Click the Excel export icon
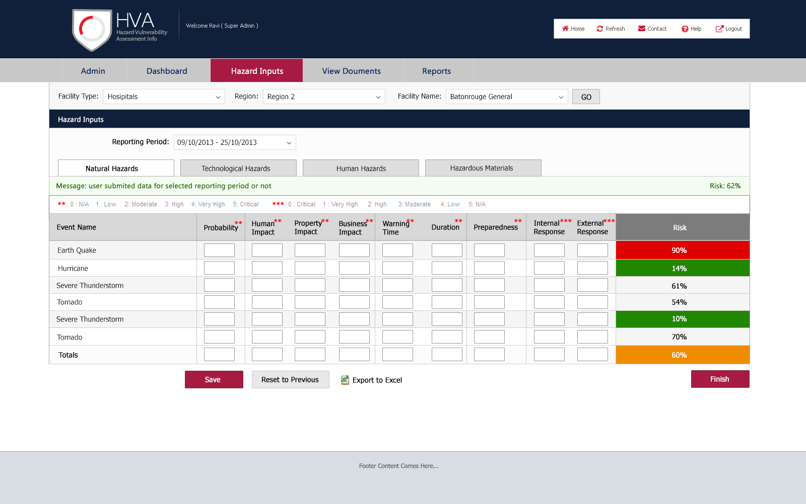Screen dimensions: 806x504 point(345,380)
